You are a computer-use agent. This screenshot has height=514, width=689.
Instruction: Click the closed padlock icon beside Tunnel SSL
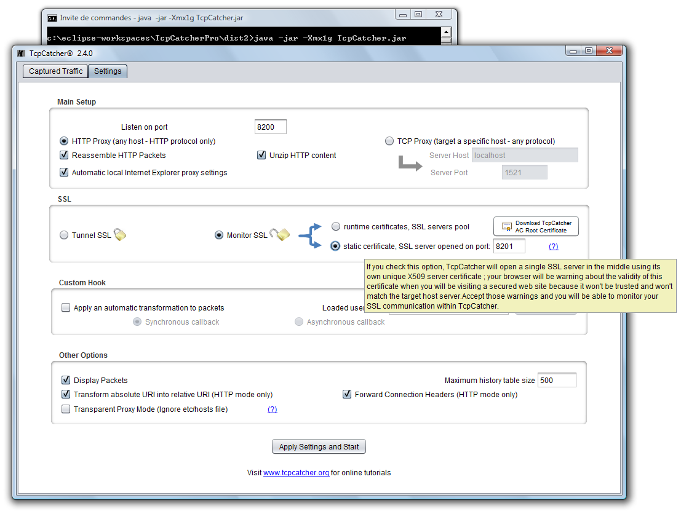coord(120,235)
